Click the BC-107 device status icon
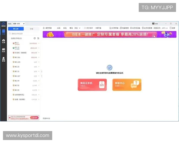The height and width of the screenshot is (143, 179). pyautogui.click(x=13, y=76)
